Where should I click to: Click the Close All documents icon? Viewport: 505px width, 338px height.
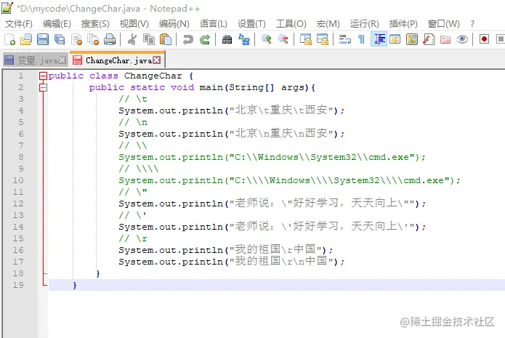point(93,39)
